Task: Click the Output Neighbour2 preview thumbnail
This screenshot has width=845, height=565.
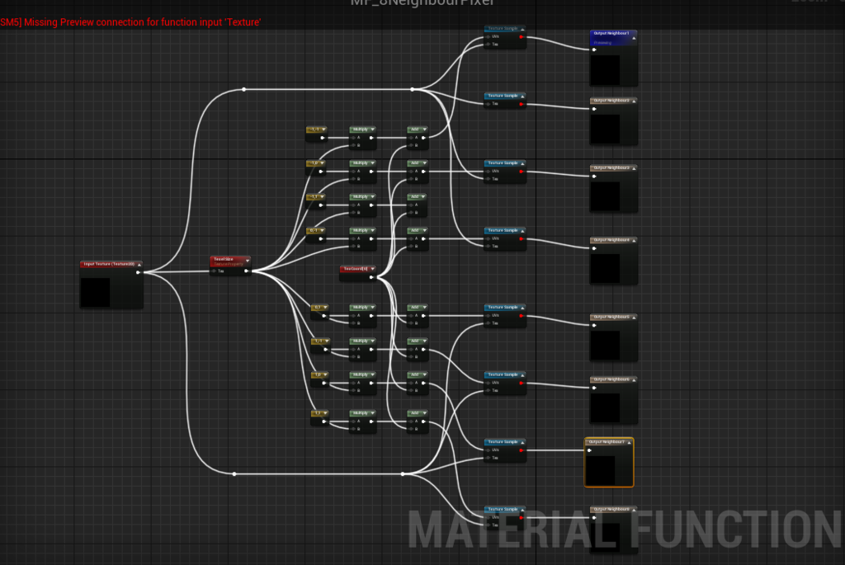Action: click(x=605, y=129)
